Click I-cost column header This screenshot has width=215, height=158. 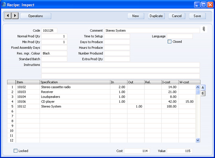170,82
